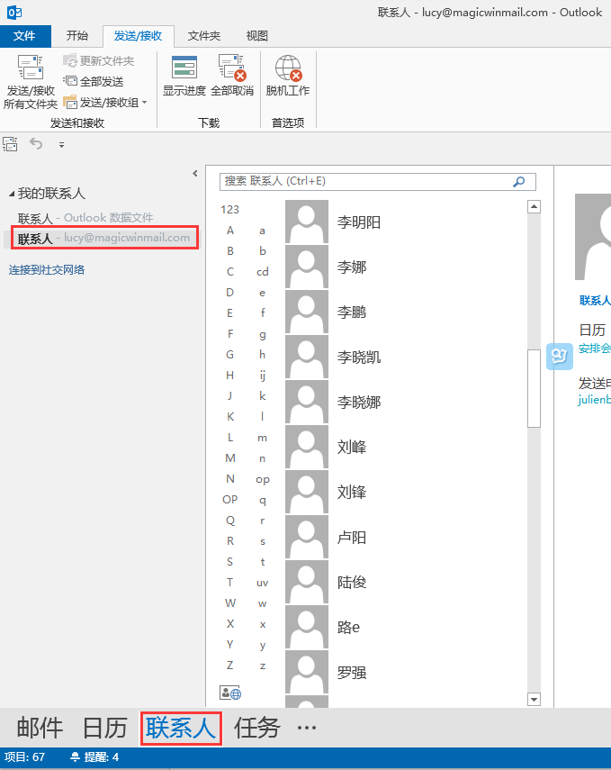Collapse the folder pane with arrow

(195, 173)
